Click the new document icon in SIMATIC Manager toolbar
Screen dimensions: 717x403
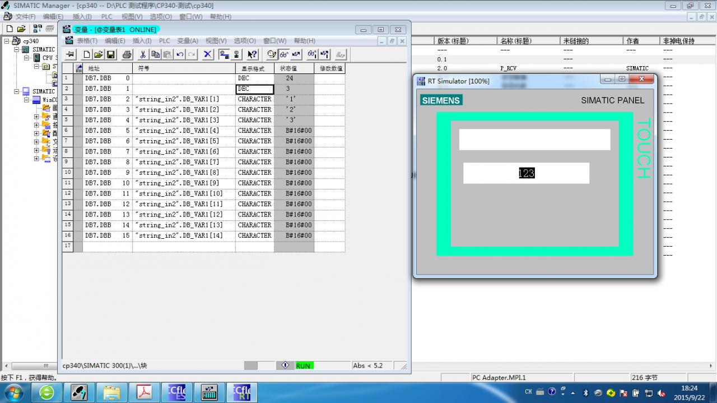(x=10, y=29)
